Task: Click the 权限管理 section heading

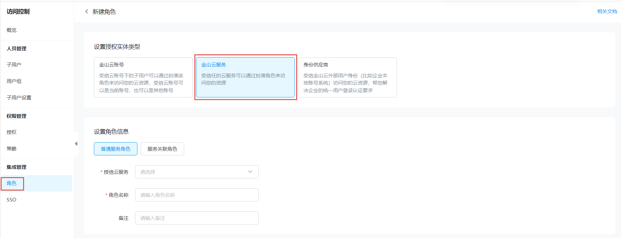Action: (16, 116)
